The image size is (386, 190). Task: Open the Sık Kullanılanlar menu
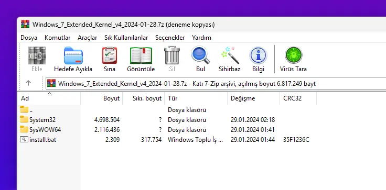tap(126, 38)
